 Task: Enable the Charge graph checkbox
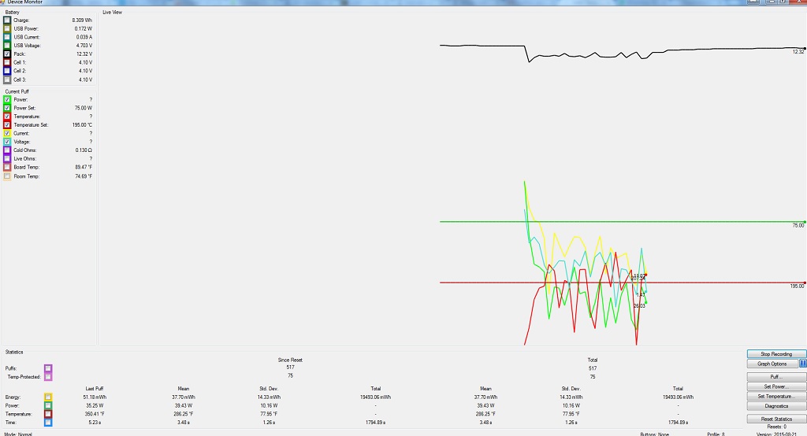[7, 20]
